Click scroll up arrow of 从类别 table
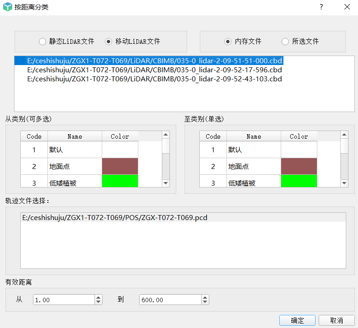358x328 pixels. click(166, 135)
